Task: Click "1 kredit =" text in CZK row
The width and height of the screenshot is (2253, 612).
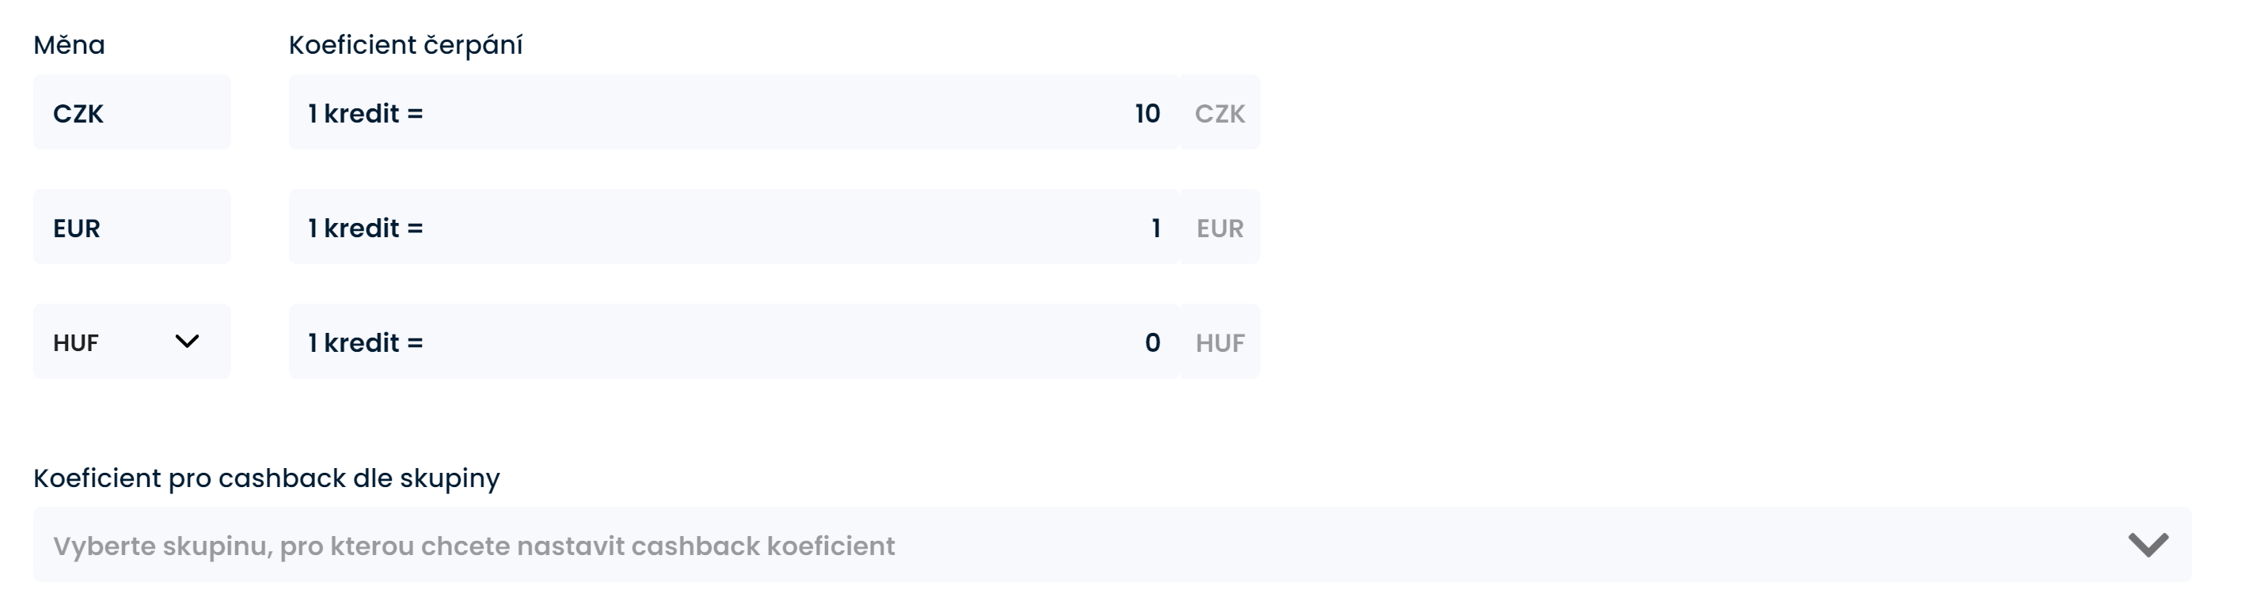Action: pyautogui.click(x=366, y=114)
